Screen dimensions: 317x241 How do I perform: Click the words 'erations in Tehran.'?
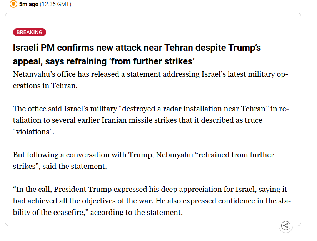point(45,86)
